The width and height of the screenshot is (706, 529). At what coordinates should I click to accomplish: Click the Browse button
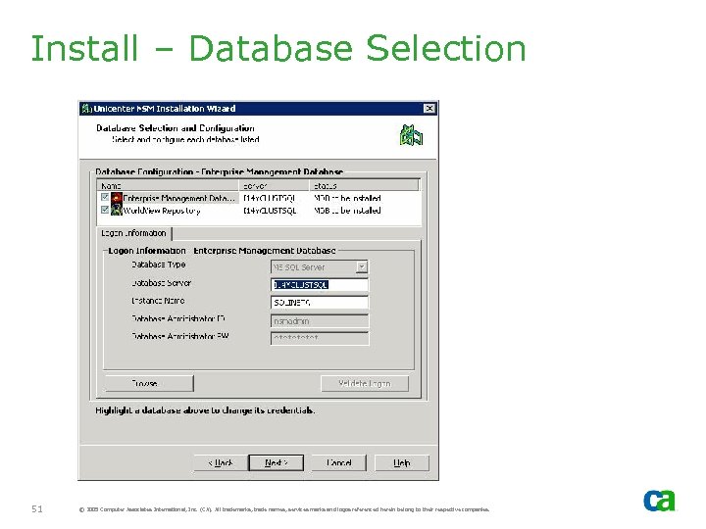(x=149, y=384)
